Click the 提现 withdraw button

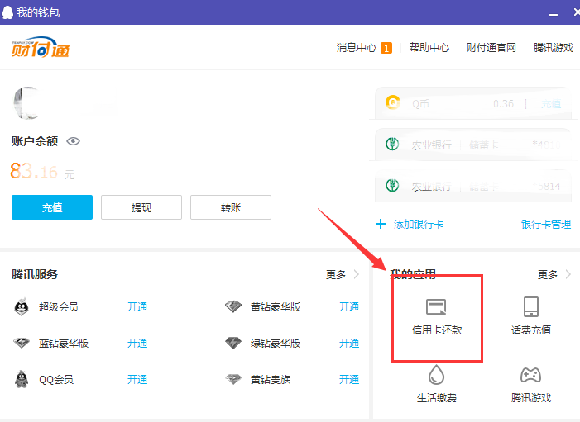point(141,207)
